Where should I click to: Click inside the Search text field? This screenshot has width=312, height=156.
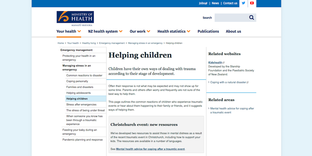pos(230,18)
